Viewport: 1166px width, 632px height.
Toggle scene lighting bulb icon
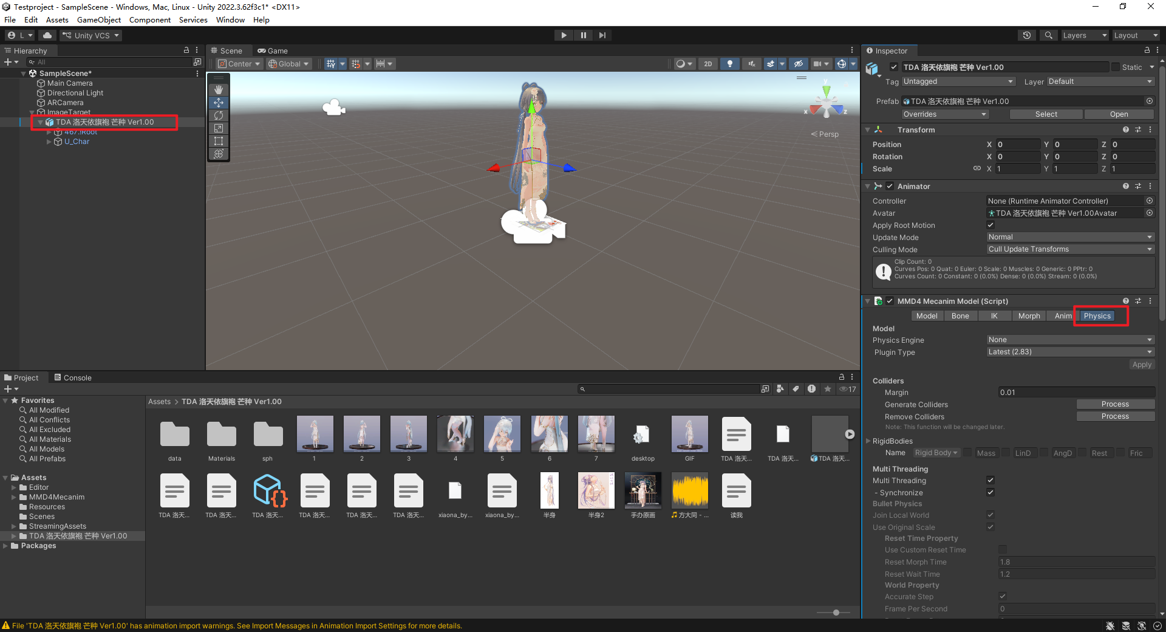click(x=729, y=64)
